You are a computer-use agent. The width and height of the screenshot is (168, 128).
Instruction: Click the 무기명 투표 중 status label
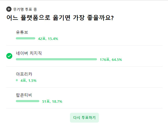tap(25, 10)
